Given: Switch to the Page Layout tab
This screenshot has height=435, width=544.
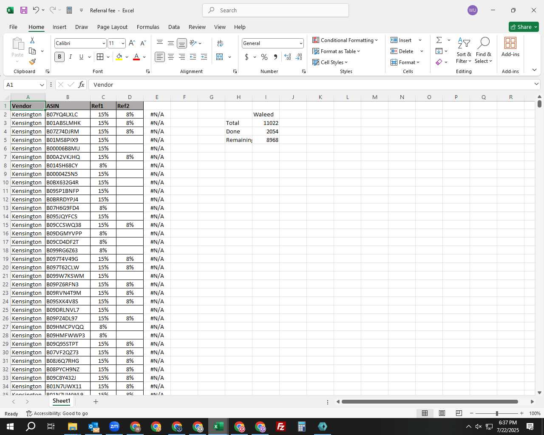Looking at the screenshot, I should coord(112,27).
